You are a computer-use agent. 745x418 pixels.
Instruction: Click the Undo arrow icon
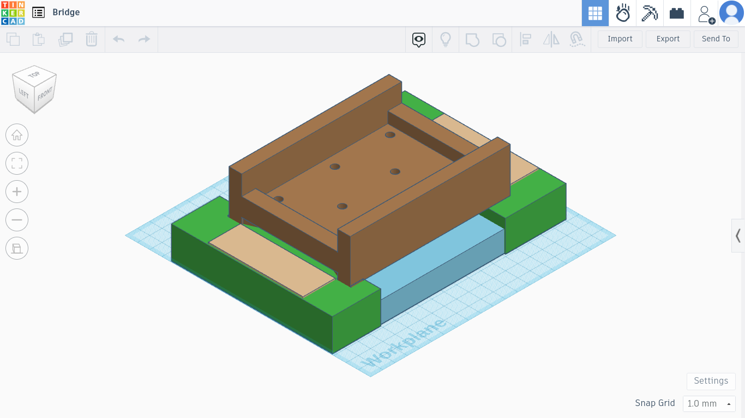click(118, 39)
